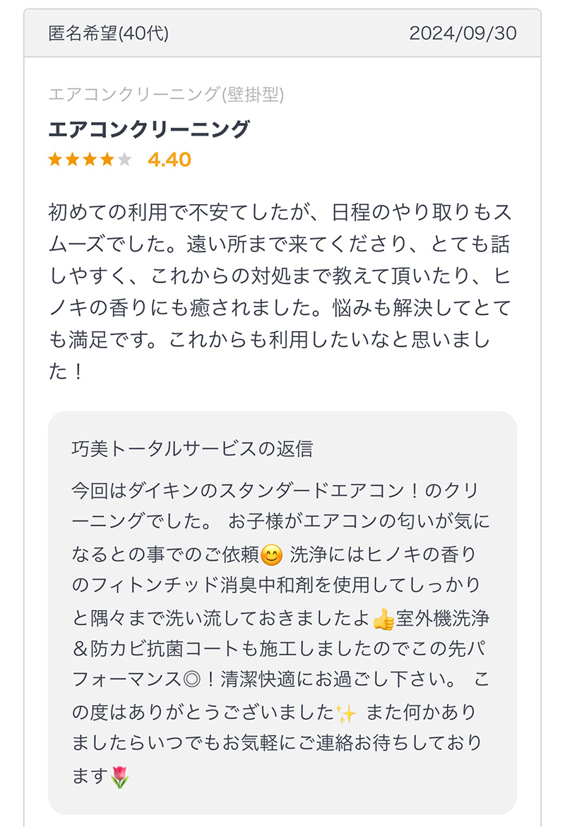Viewport: 565px width, 827px height.
Task: Click the tulip emoji ending the reply
Action: [120, 778]
